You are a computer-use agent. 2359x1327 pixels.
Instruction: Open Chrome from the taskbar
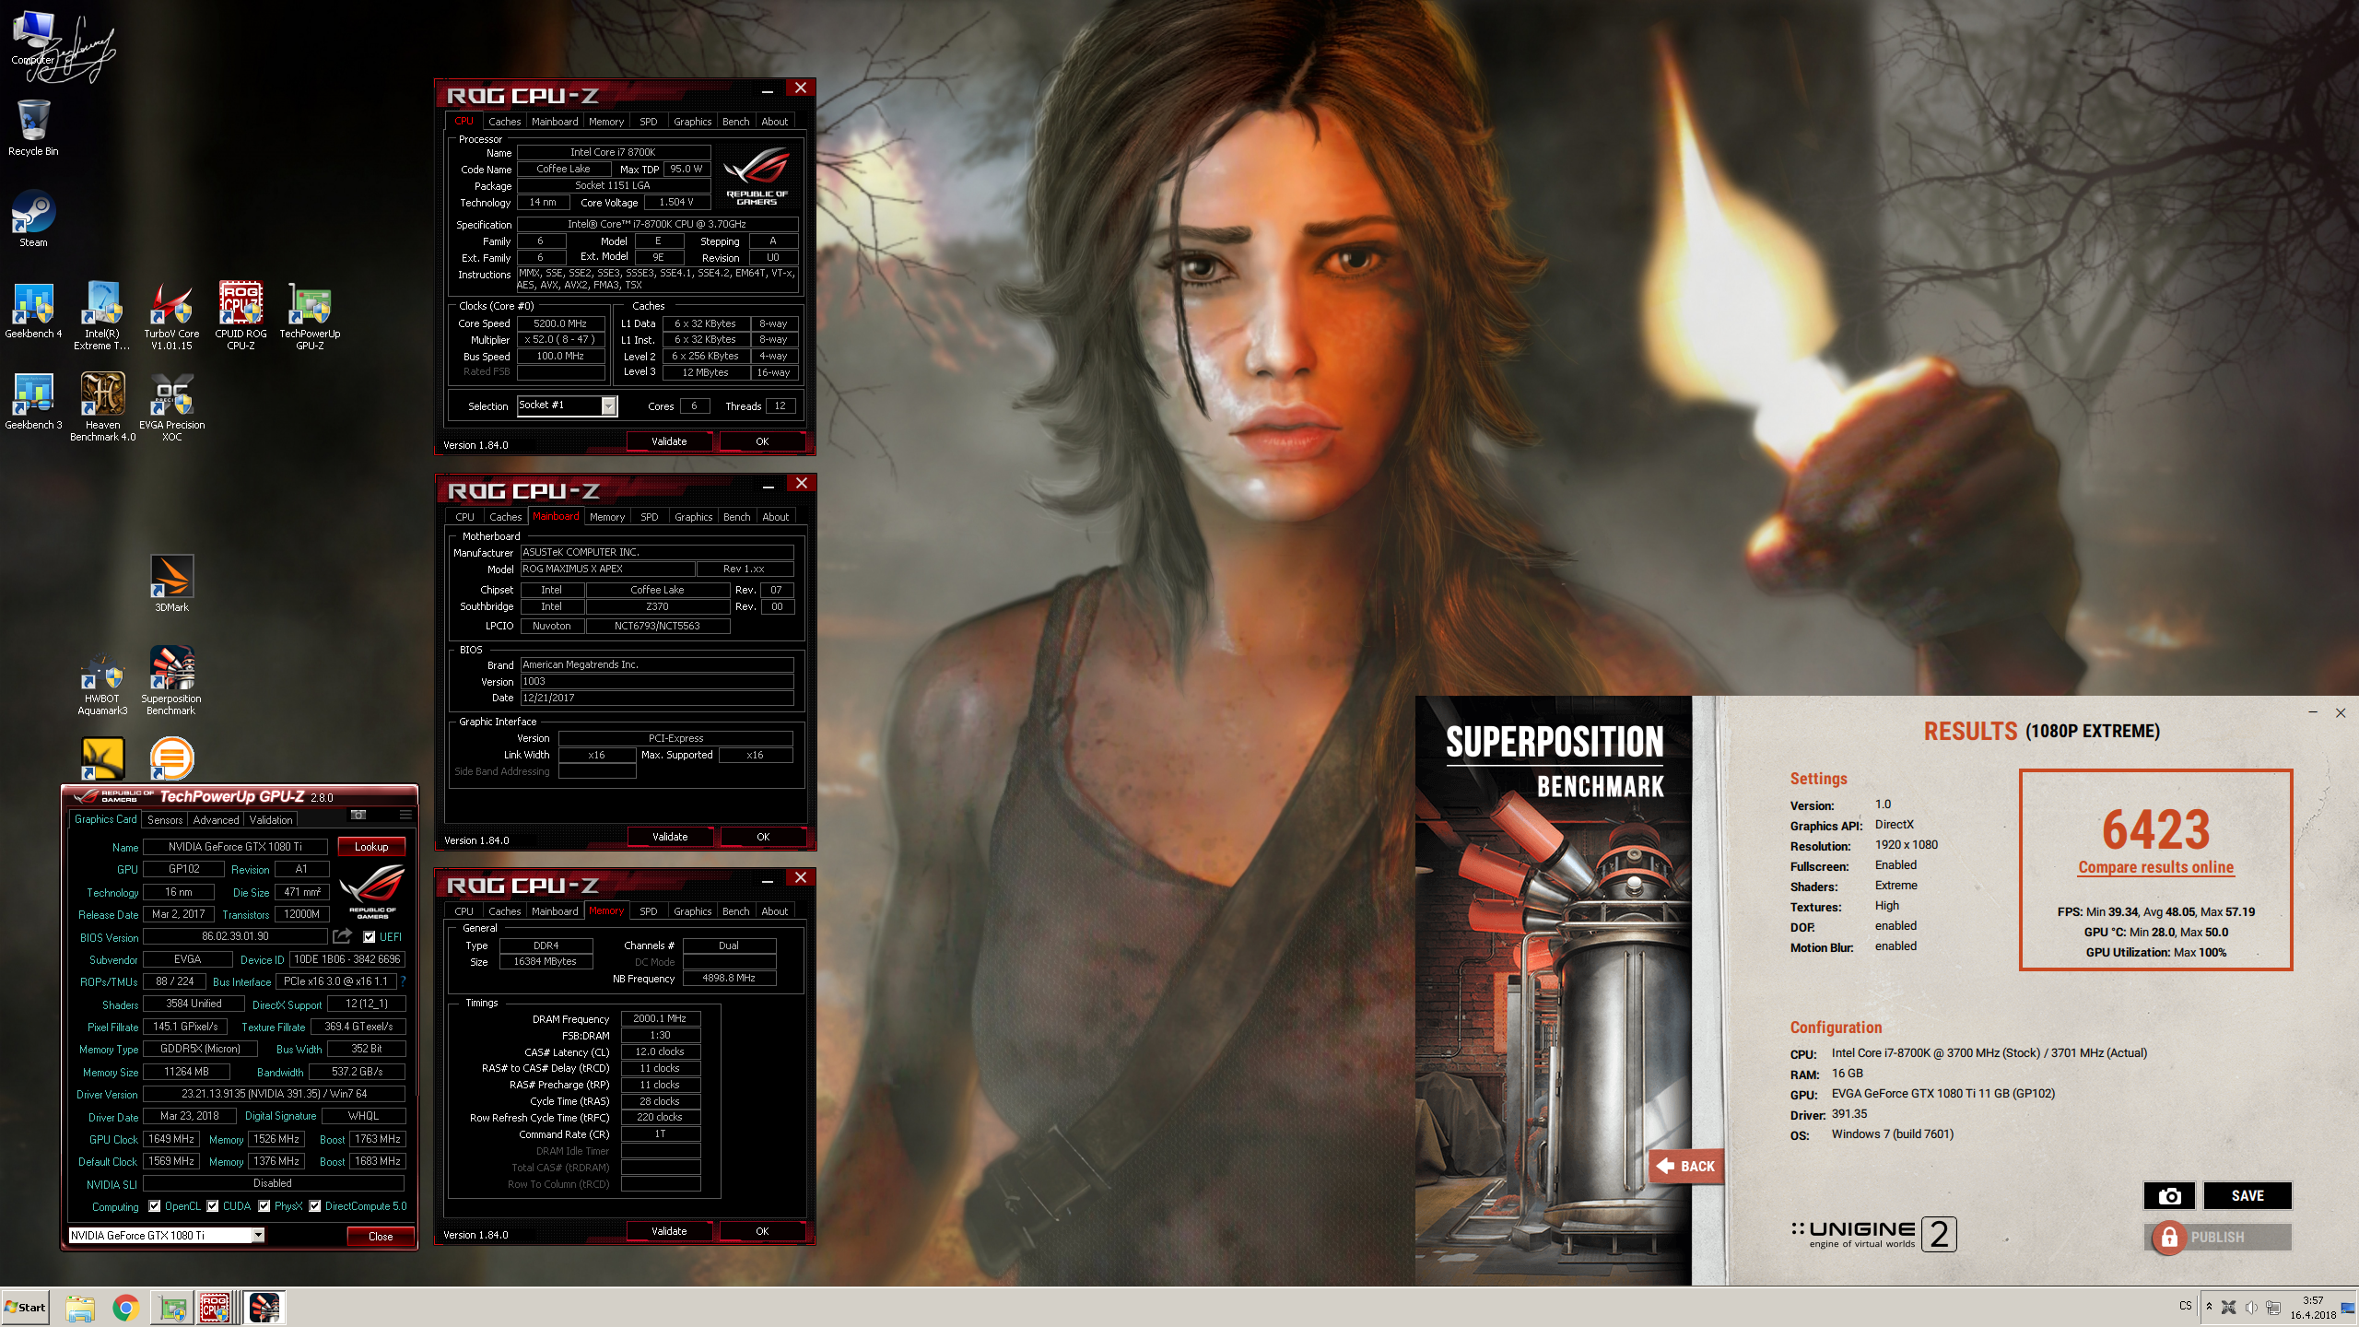(125, 1308)
